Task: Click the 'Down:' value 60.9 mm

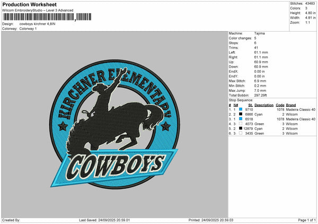Action: coord(261,67)
